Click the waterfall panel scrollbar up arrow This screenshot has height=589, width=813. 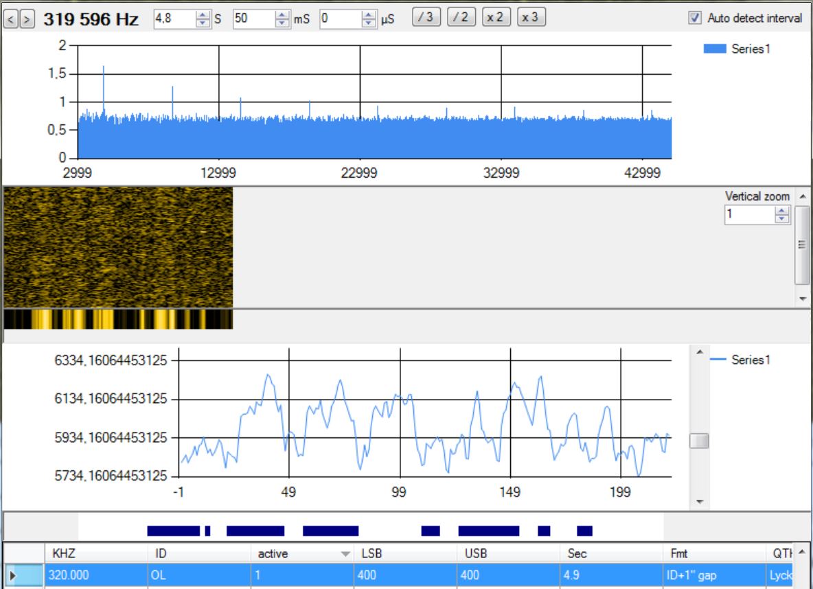coord(803,196)
